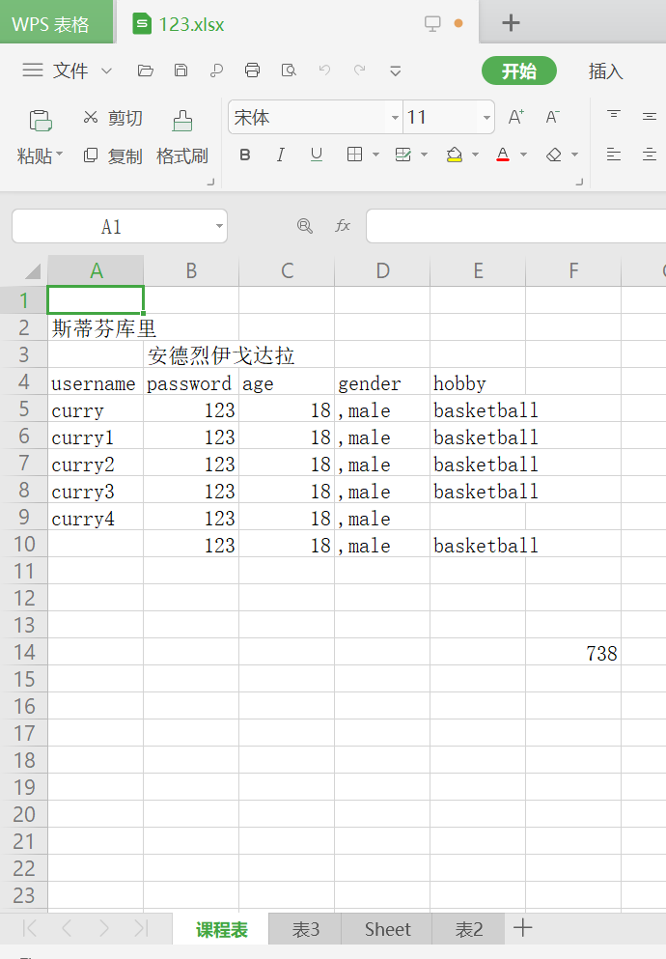Switch to sheet tab 表3
The height and width of the screenshot is (959, 666).
[x=306, y=929]
